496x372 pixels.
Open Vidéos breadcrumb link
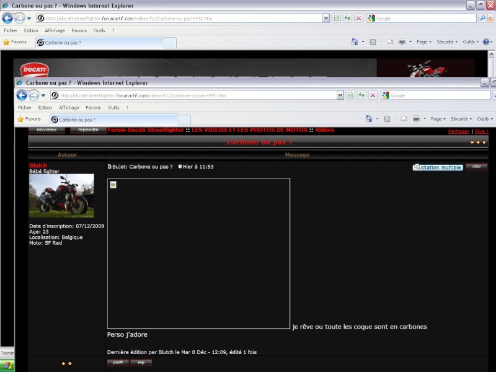coord(324,130)
